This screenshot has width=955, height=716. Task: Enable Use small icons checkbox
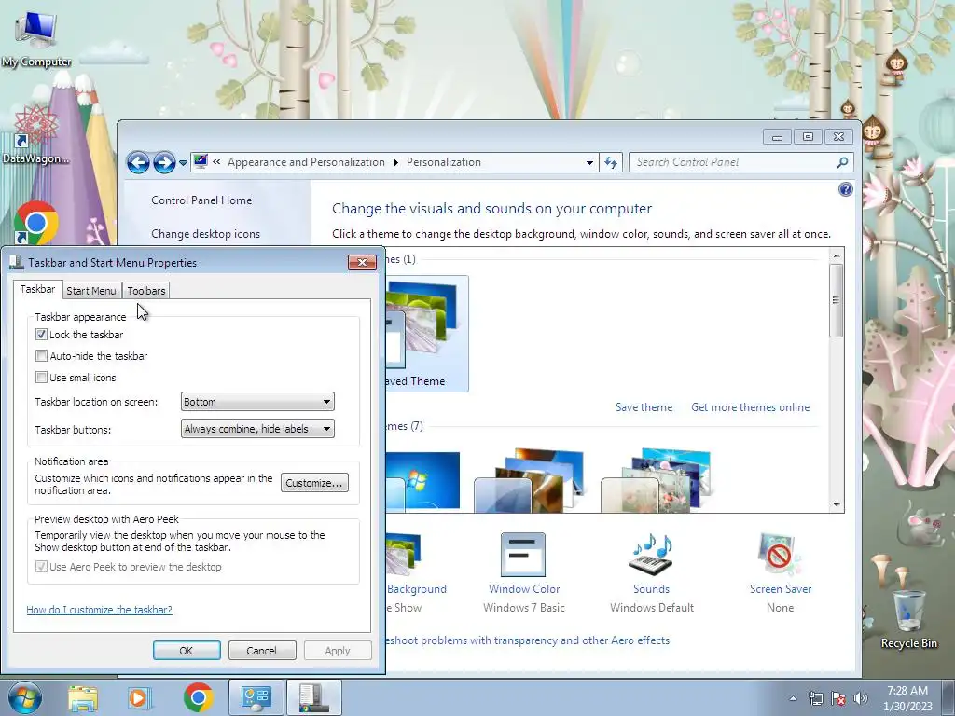(x=41, y=377)
